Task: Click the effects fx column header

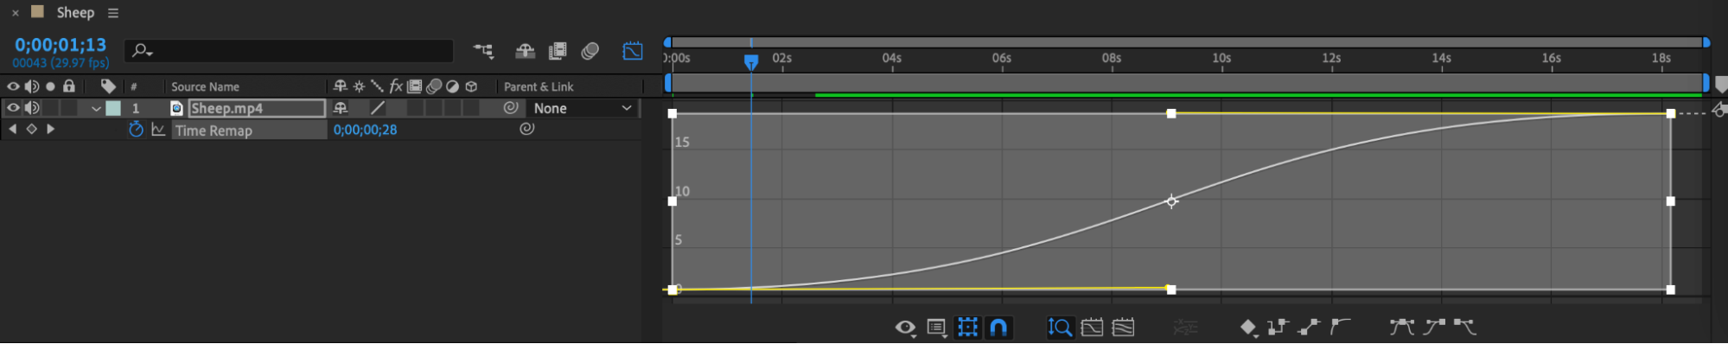Action: point(396,86)
